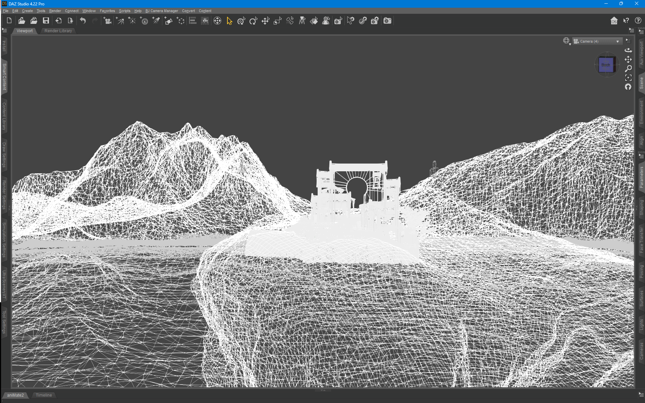This screenshot has width=645, height=403.
Task: Open the Smart Content side pane
Action: 4,77
